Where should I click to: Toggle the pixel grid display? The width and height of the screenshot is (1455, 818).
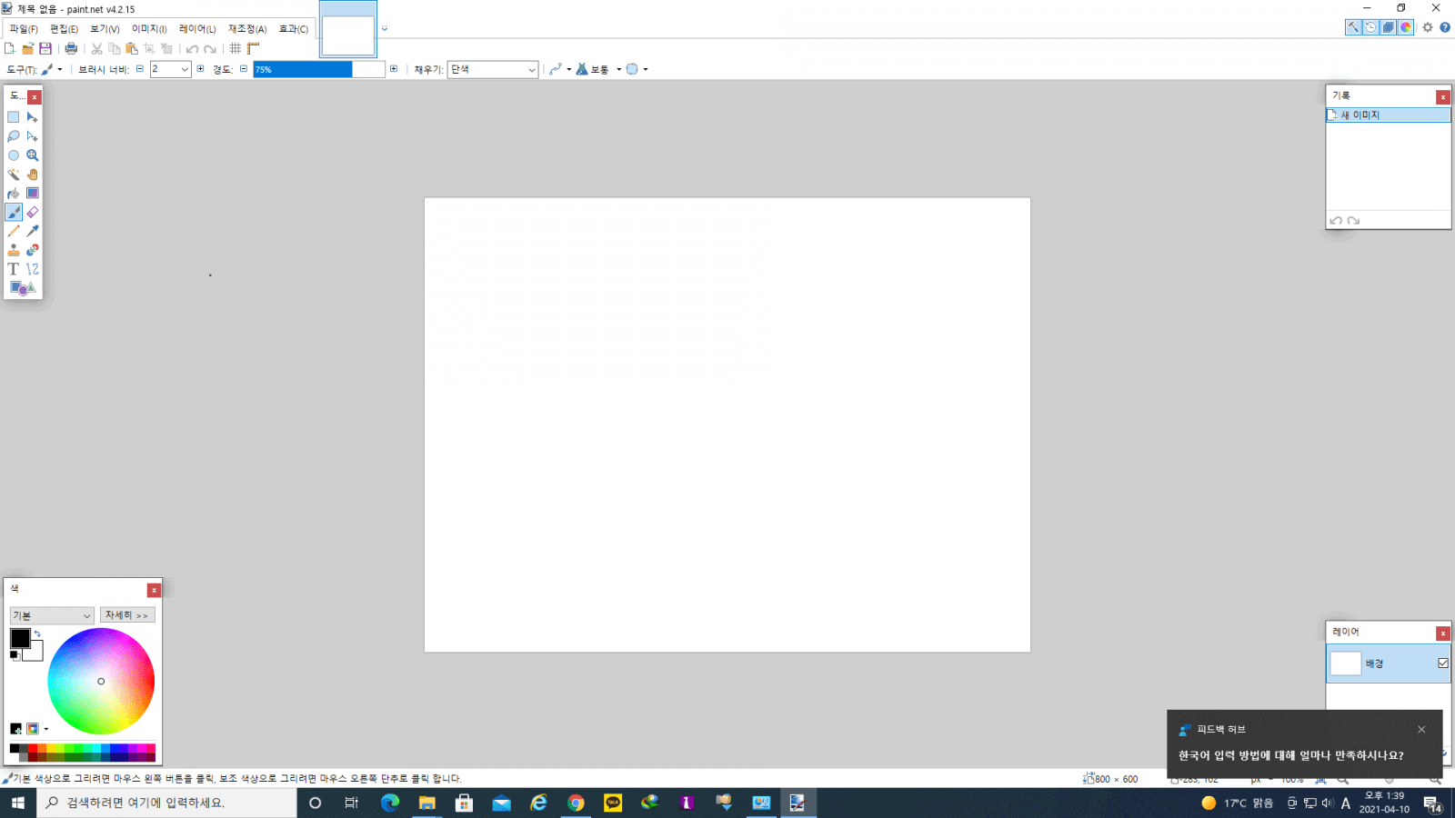(x=236, y=48)
